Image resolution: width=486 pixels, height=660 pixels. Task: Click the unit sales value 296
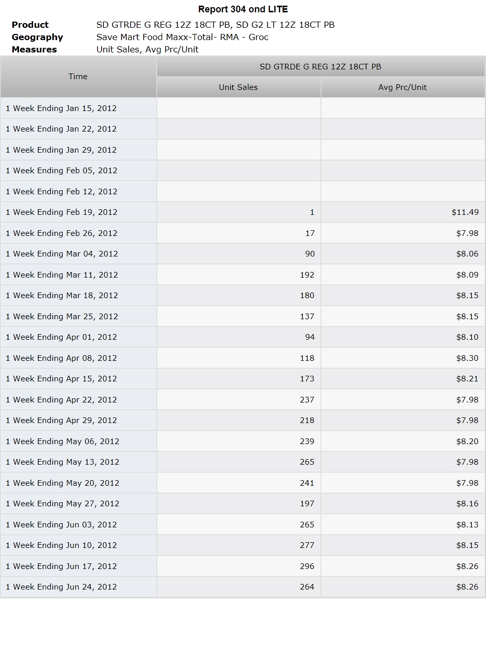pyautogui.click(x=307, y=566)
